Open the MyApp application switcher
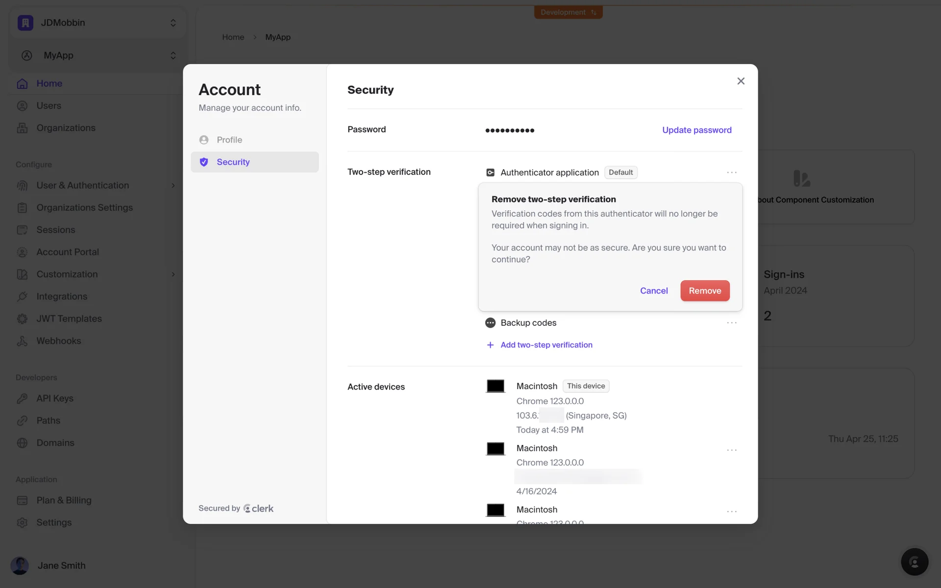The width and height of the screenshot is (941, 588). (x=97, y=55)
